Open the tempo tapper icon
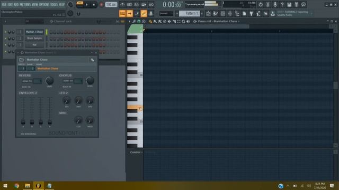The width and height of the screenshot is (339, 190). 258,14
